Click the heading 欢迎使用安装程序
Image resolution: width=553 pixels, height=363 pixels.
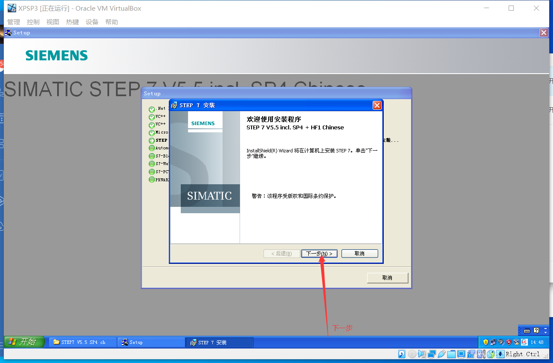point(274,120)
